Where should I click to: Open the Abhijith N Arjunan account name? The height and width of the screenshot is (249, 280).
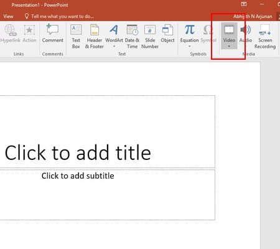click(x=253, y=16)
